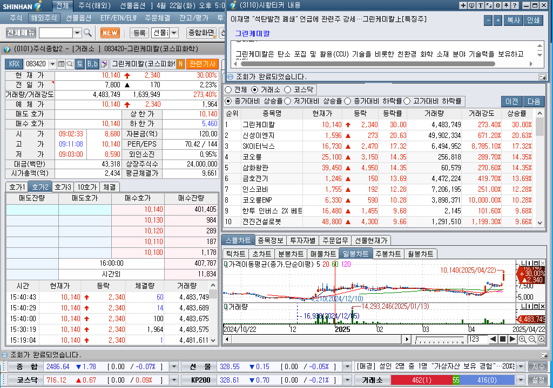Select 종가대비 상승율 radio option

click(x=228, y=101)
